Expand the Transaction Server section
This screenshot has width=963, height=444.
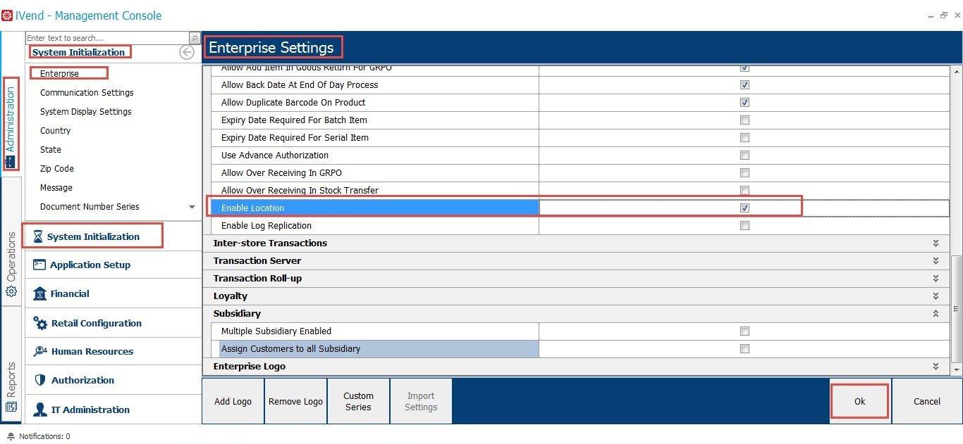click(936, 260)
